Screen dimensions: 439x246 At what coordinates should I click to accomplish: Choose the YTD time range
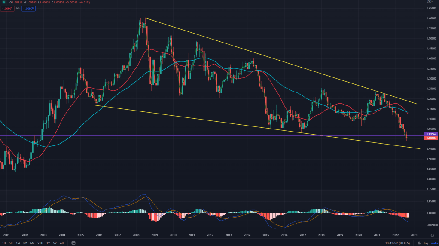40,243
